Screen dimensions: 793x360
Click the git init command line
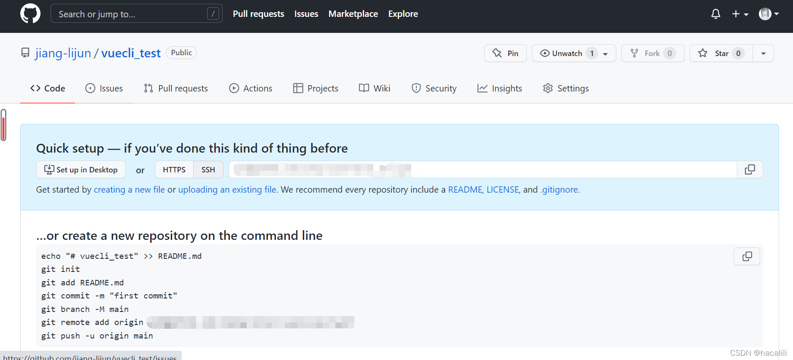click(x=60, y=269)
